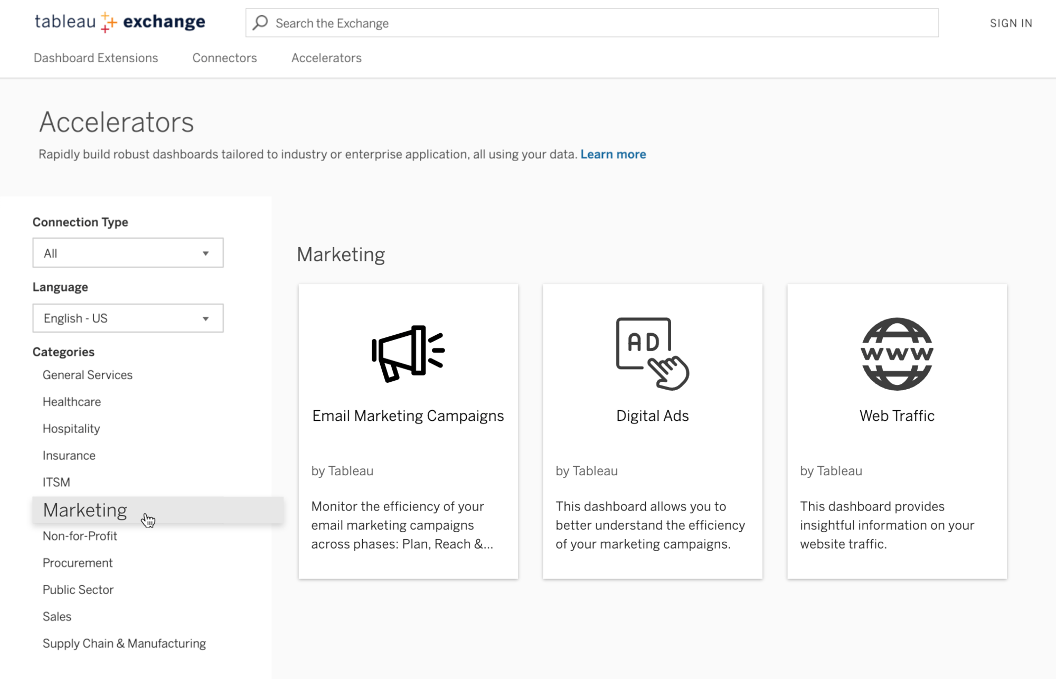Image resolution: width=1056 pixels, height=679 pixels.
Task: Select Marketing from the categories list
Action: (84, 510)
